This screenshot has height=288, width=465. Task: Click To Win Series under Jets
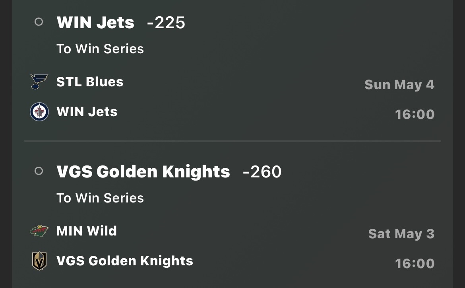pos(100,49)
